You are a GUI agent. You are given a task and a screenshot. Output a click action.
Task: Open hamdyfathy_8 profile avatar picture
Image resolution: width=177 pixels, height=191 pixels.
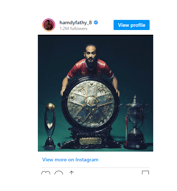click(49, 25)
